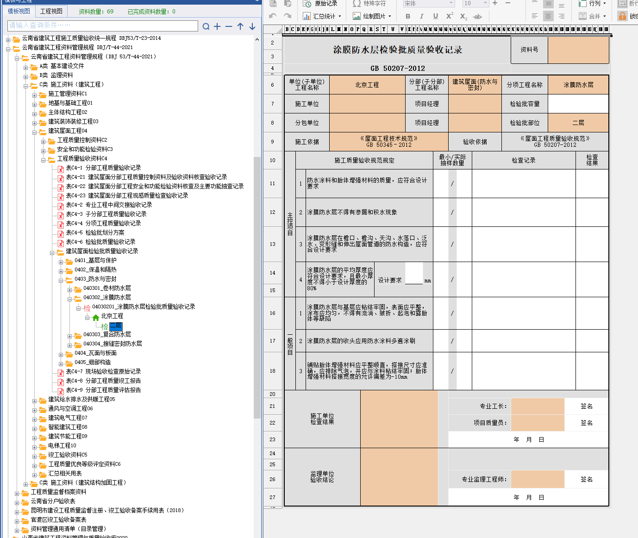The image size is (638, 538).
Task: Set middle vertical alignment in top row
Action: click(548, 4)
